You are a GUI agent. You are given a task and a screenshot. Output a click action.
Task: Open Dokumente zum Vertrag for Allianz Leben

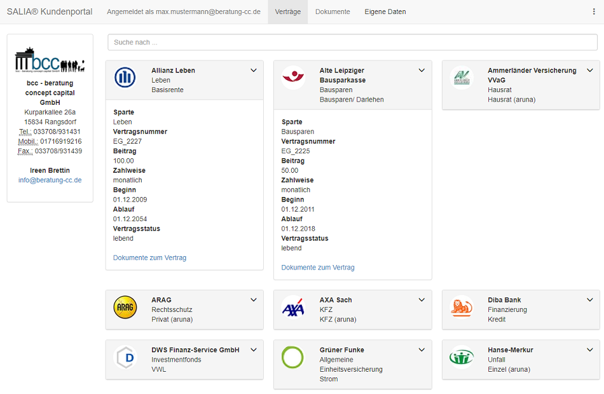pyautogui.click(x=149, y=257)
